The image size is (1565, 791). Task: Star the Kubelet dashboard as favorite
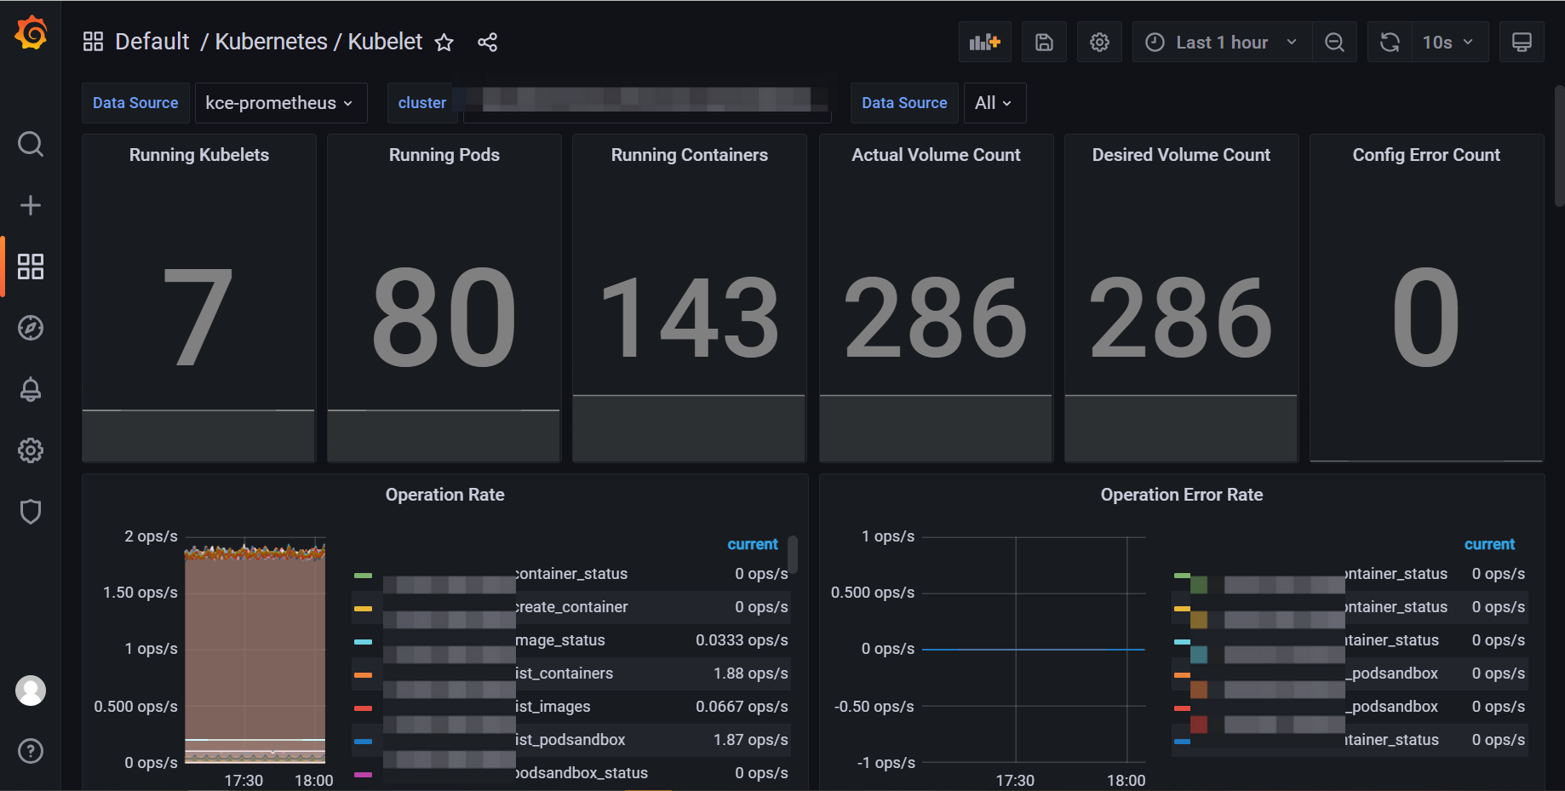point(444,43)
